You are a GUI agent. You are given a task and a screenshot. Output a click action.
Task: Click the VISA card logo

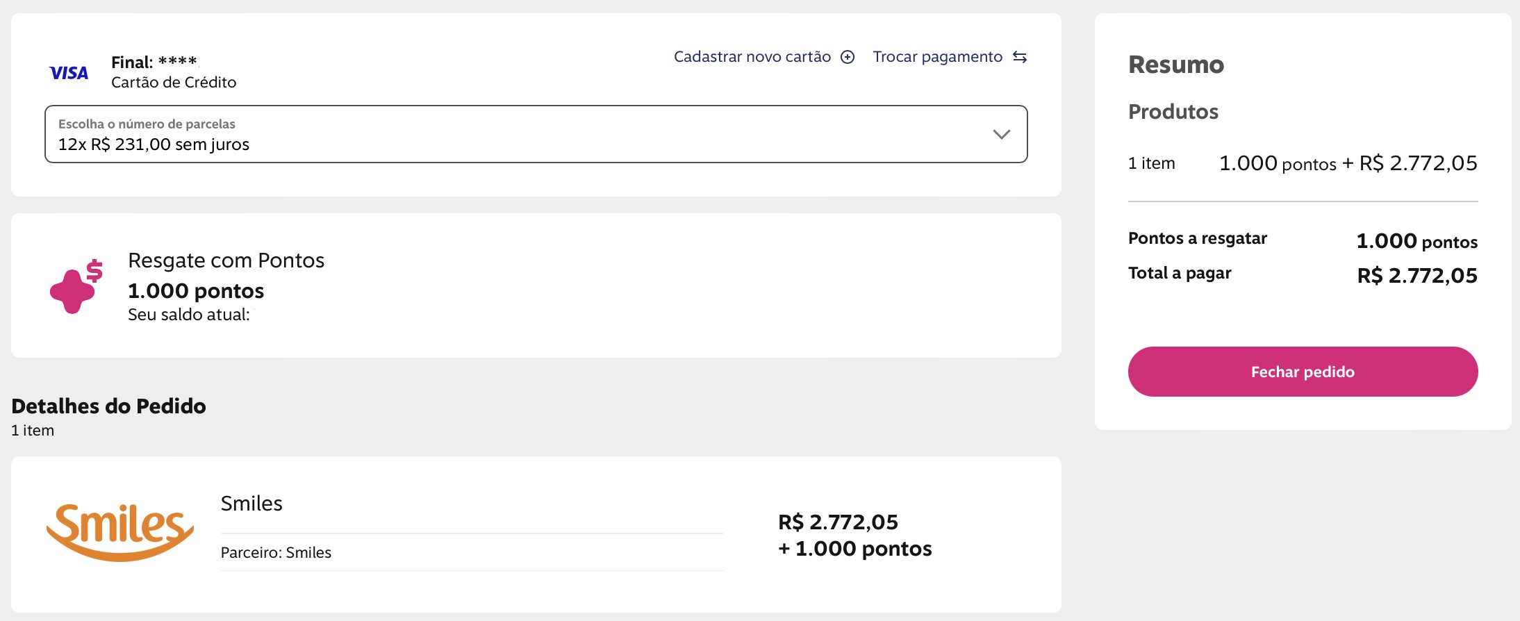(69, 73)
